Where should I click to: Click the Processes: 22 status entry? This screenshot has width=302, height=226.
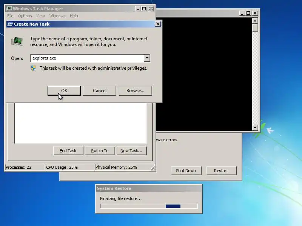pyautogui.click(x=25, y=167)
